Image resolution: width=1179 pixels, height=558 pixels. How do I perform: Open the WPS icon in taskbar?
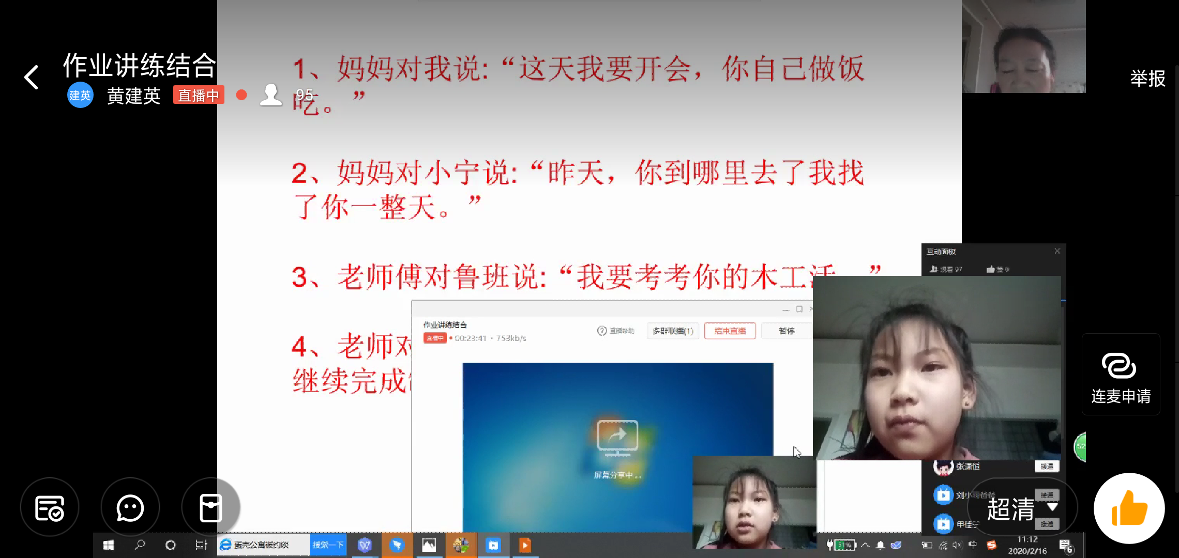365,545
